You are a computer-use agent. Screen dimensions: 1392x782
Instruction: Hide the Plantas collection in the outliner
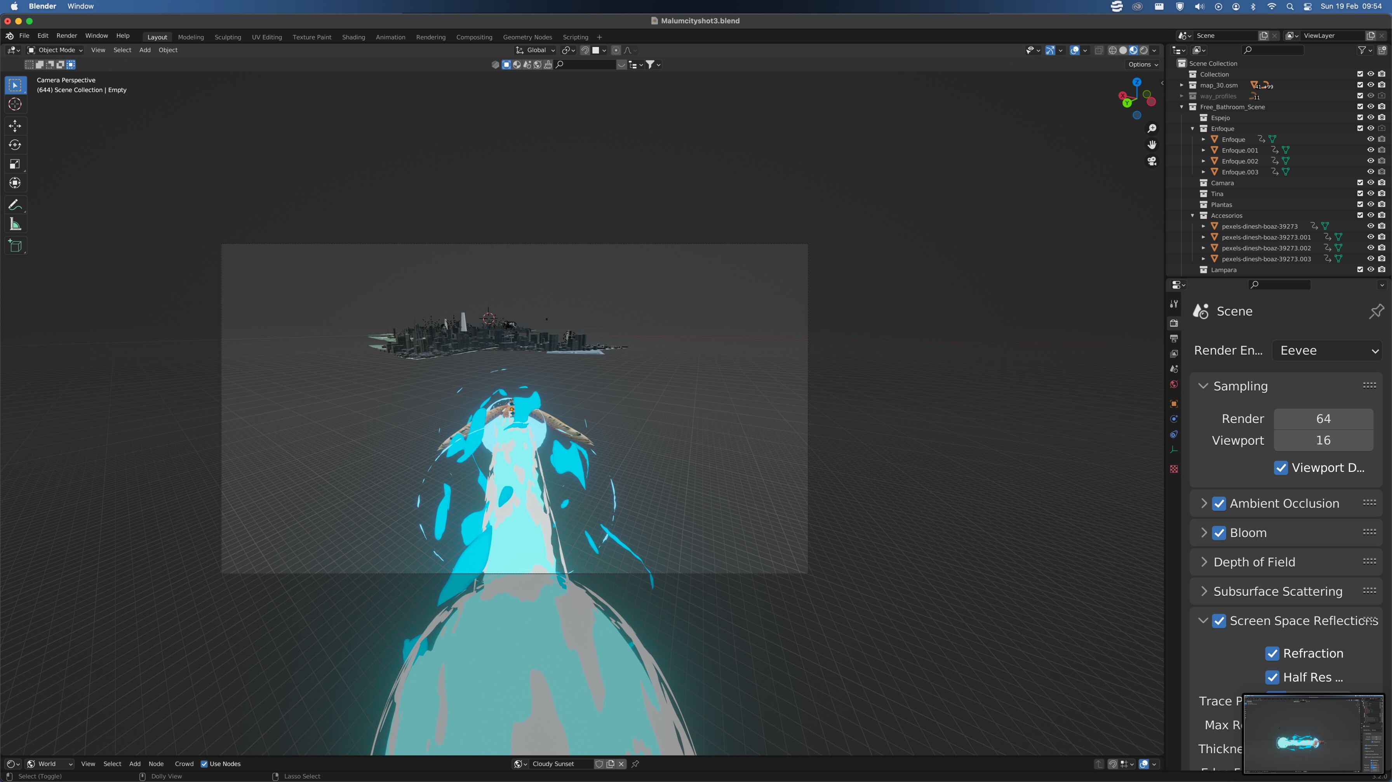tap(1371, 204)
